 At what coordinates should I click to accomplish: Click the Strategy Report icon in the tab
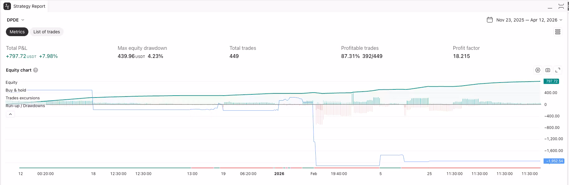pos(7,6)
